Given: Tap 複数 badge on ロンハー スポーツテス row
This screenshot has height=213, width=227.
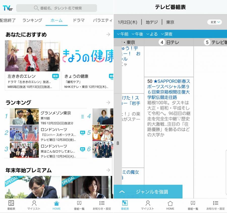Looking at the screenshot, I should coord(82,133).
